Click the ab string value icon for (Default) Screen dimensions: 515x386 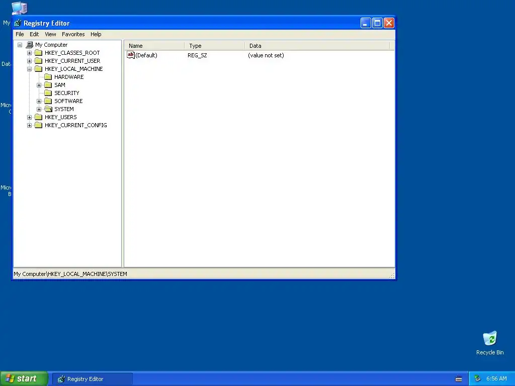pyautogui.click(x=131, y=55)
